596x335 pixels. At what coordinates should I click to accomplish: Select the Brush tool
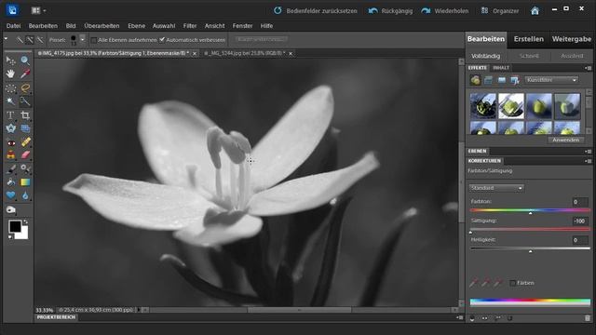[10, 168]
